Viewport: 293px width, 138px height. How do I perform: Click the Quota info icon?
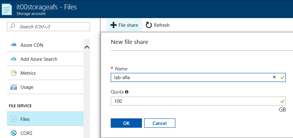pos(127,92)
